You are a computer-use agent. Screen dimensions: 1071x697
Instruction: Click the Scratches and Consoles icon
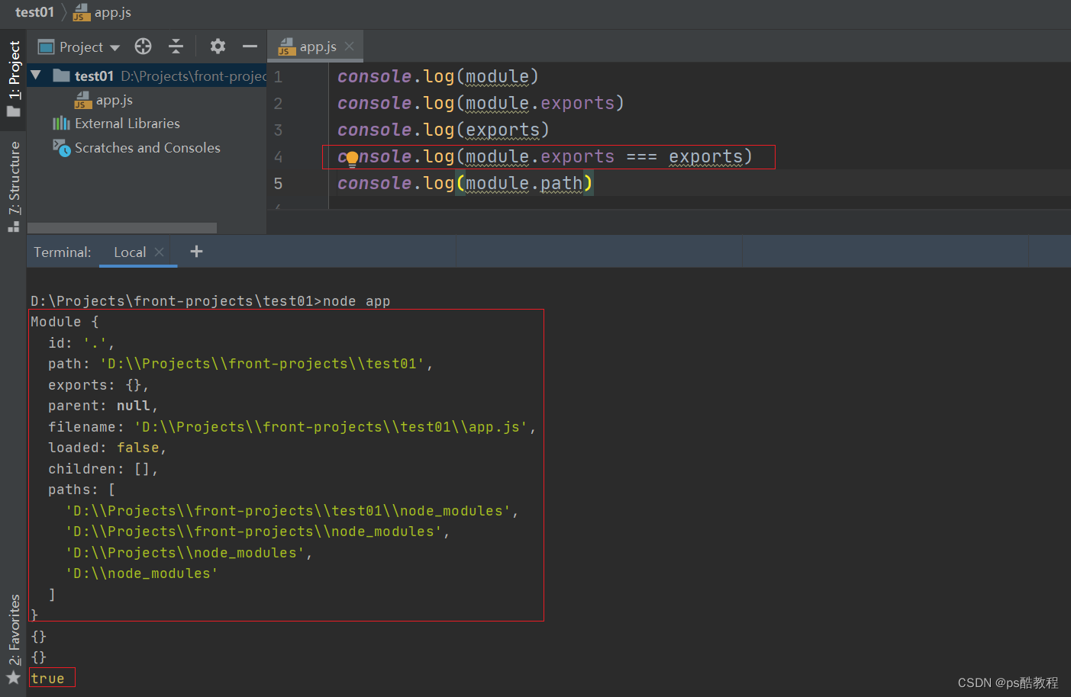click(x=61, y=146)
